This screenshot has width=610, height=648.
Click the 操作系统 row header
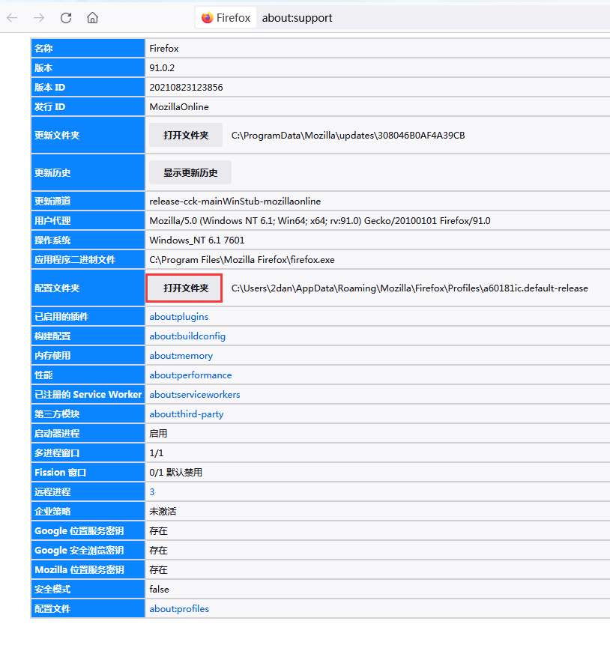coord(88,240)
